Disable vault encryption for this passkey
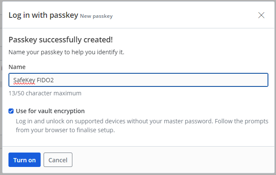 coord(11,111)
